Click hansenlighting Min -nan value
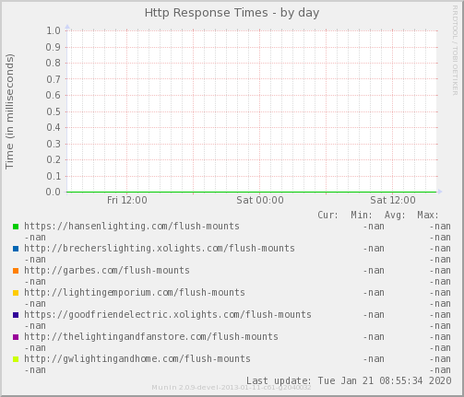 (x=374, y=227)
